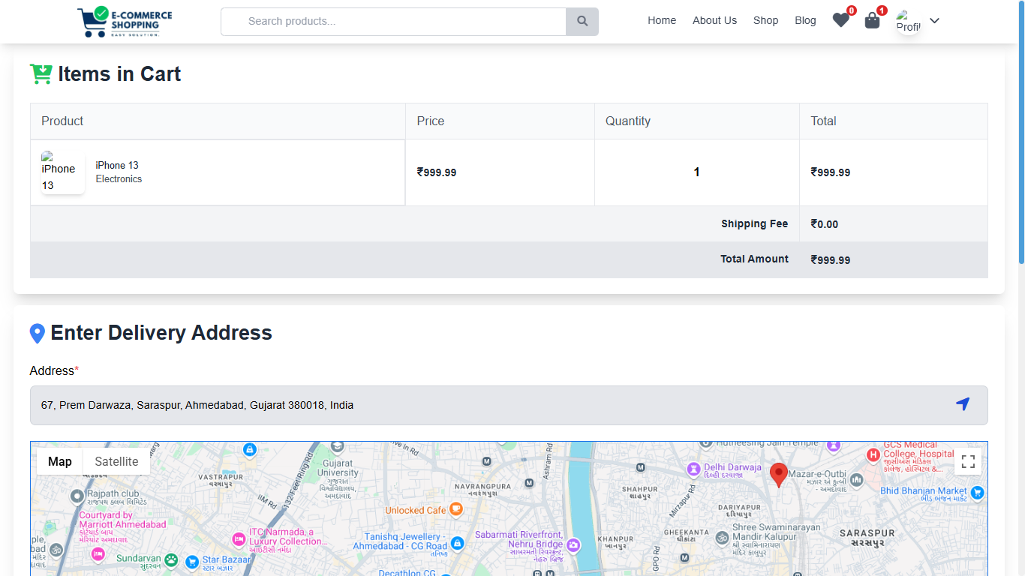This screenshot has width=1025, height=576.
Task: Open the Blog menu item
Action: coord(805,21)
